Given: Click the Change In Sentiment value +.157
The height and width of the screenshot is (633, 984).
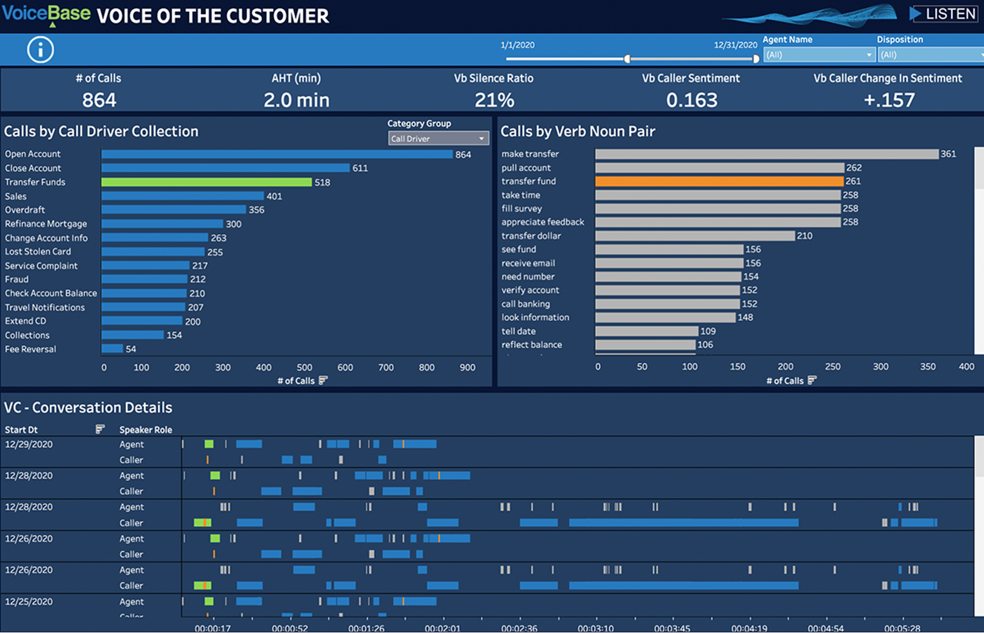Looking at the screenshot, I should coord(889,100).
